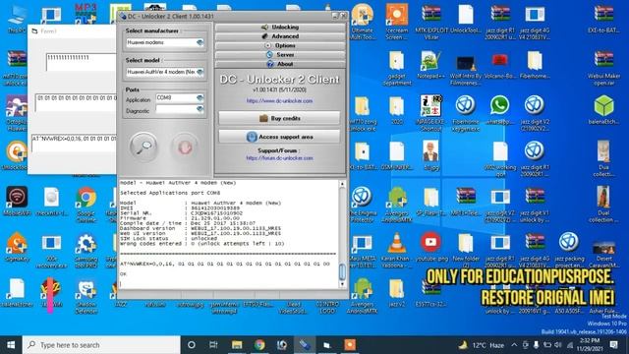Open the Unlocking tab

click(x=280, y=28)
